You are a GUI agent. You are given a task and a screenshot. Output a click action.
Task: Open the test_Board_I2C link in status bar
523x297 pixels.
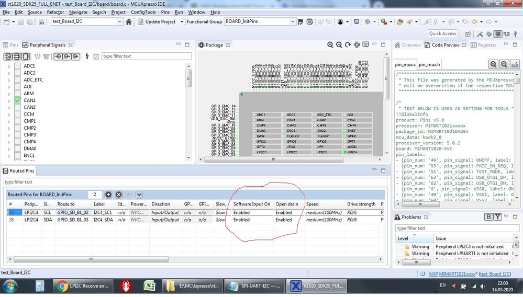point(495,273)
